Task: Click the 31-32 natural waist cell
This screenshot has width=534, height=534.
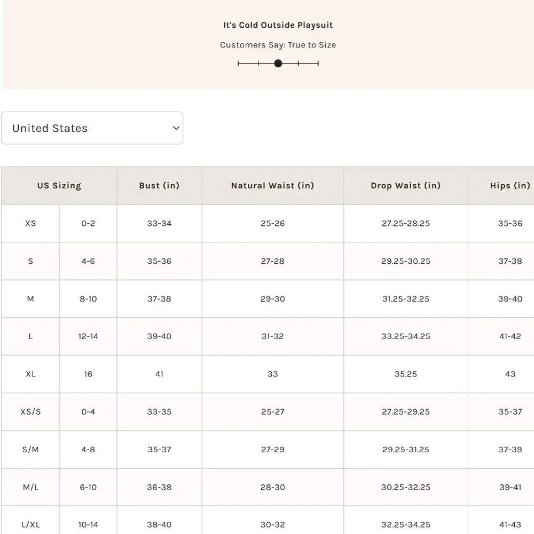Action: point(273,336)
